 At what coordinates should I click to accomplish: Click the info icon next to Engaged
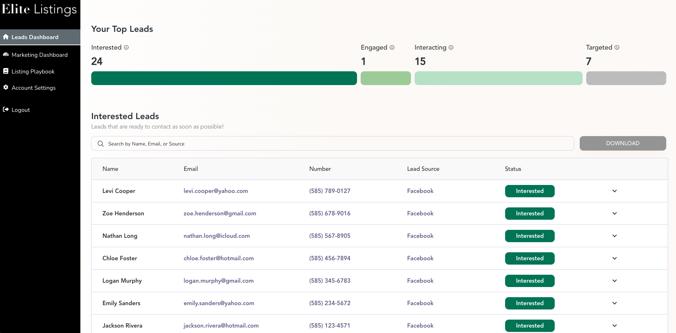(x=392, y=47)
